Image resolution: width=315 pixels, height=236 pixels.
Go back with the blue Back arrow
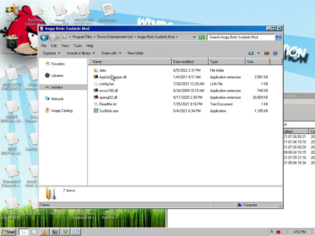pos(44,37)
